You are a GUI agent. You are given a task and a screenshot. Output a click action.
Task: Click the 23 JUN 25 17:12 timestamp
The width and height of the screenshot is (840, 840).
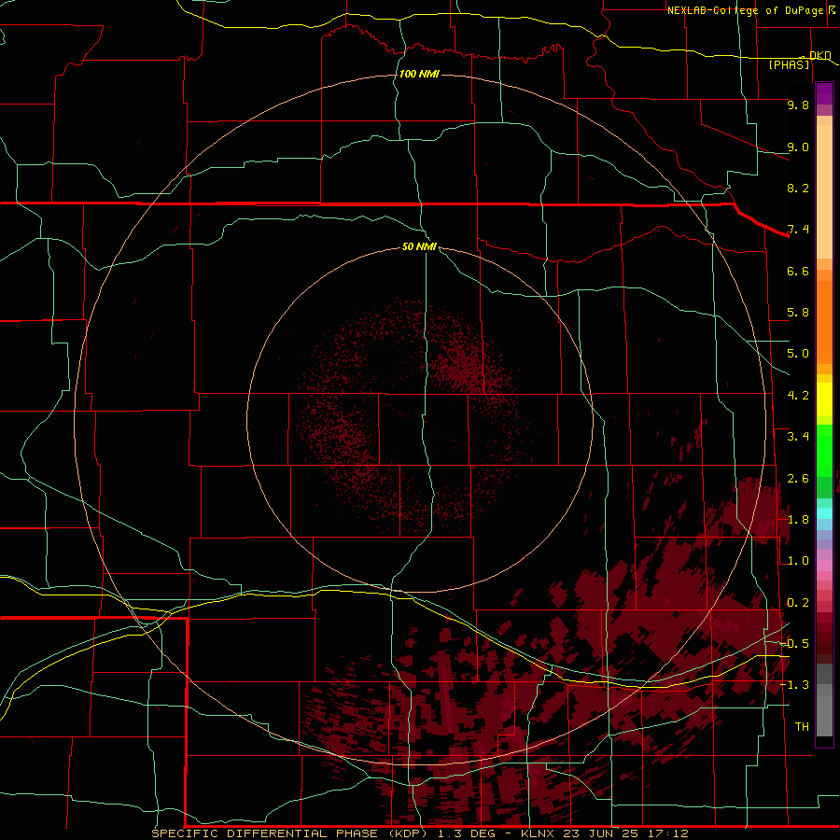pyautogui.click(x=625, y=833)
